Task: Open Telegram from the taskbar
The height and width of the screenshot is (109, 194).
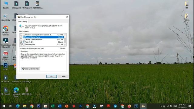Action: click(x=115, y=106)
